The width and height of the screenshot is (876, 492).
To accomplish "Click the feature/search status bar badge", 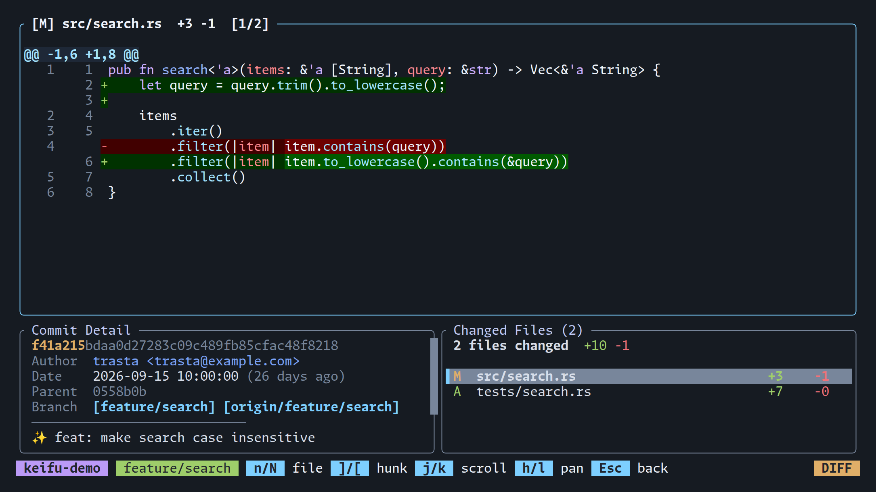I will [x=177, y=468].
